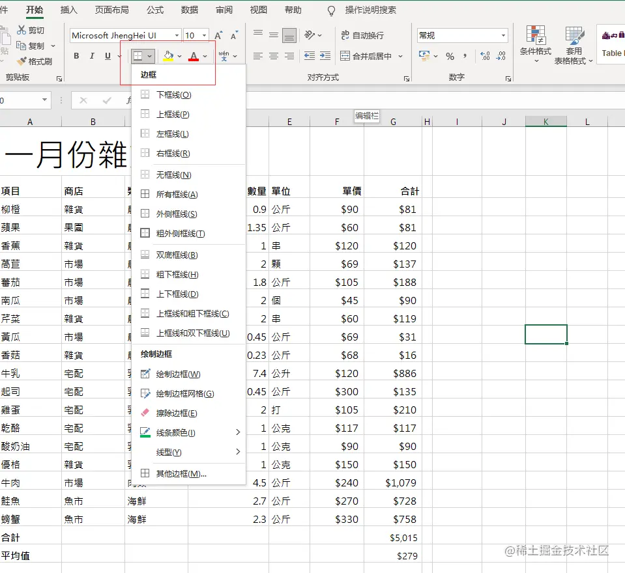Click the phonetic guide (wén) icon

coord(224,56)
